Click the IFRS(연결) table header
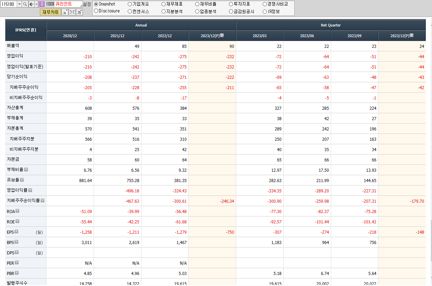This screenshot has width=432, height=286. tap(26, 30)
